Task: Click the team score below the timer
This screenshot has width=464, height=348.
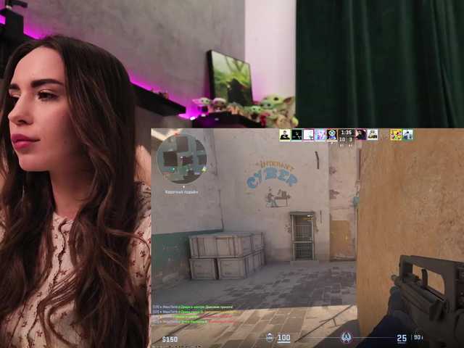Action: pos(347,139)
